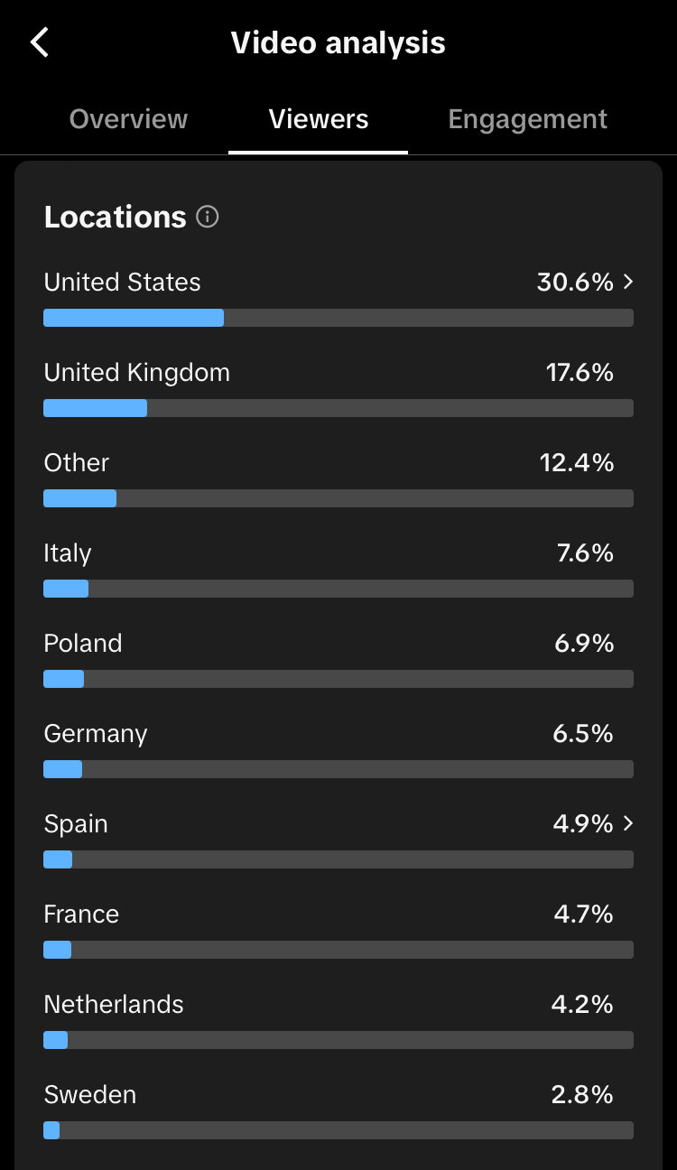Expand Spain location chevron

pyautogui.click(x=628, y=823)
